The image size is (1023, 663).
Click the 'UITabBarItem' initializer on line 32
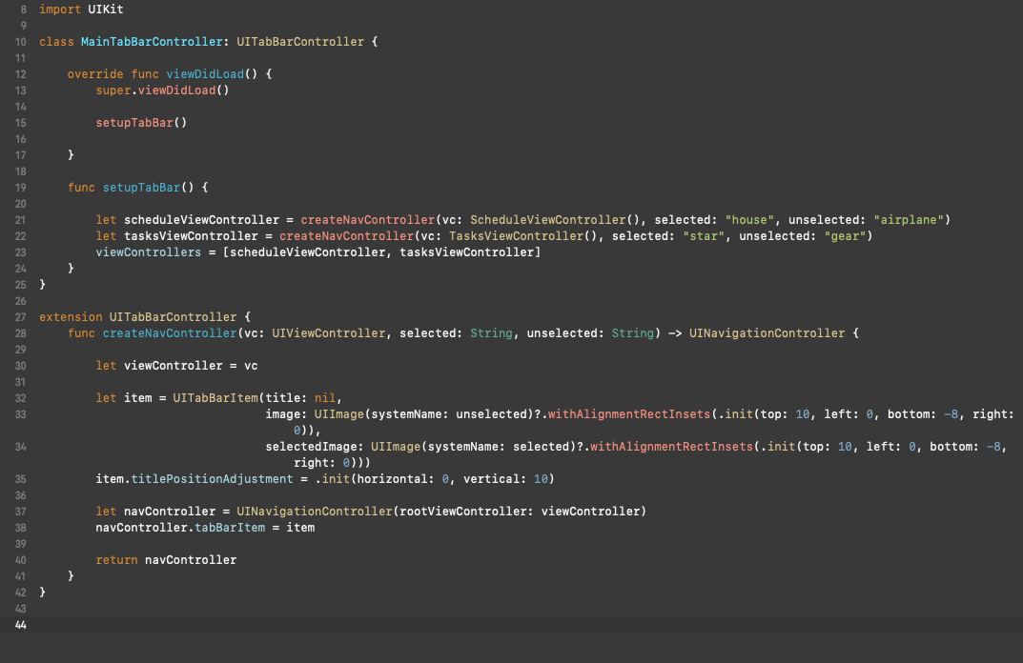(x=215, y=397)
